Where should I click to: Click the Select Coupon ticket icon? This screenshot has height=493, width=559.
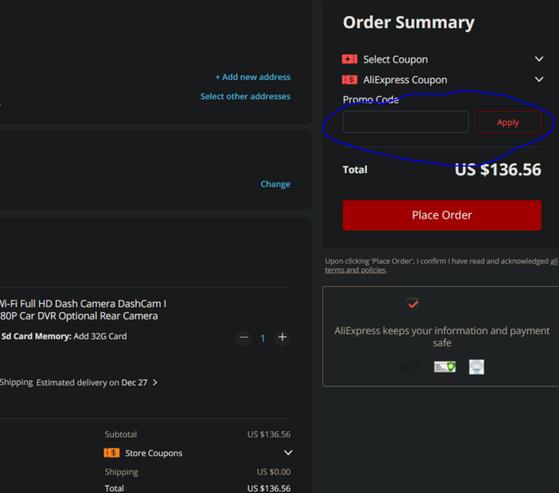point(350,59)
